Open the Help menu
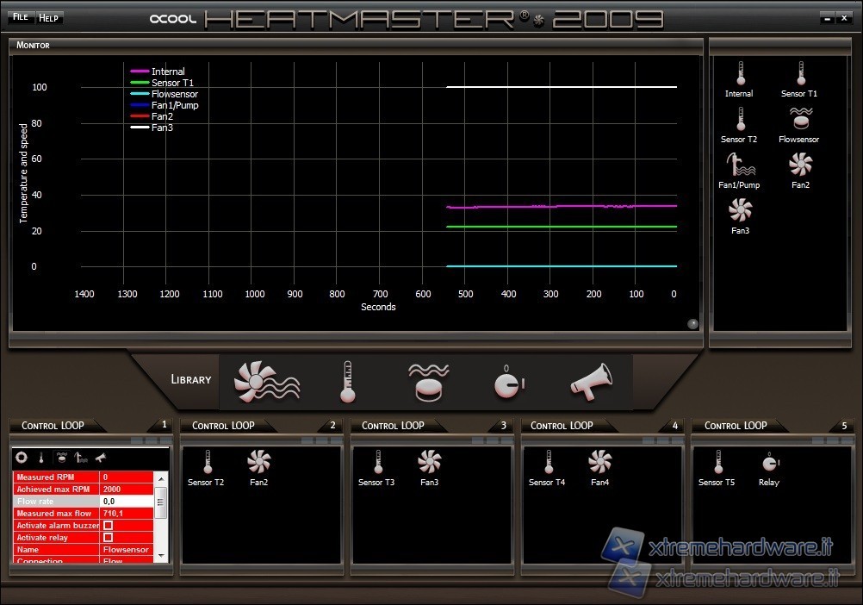The height and width of the screenshot is (605, 863). [48, 17]
